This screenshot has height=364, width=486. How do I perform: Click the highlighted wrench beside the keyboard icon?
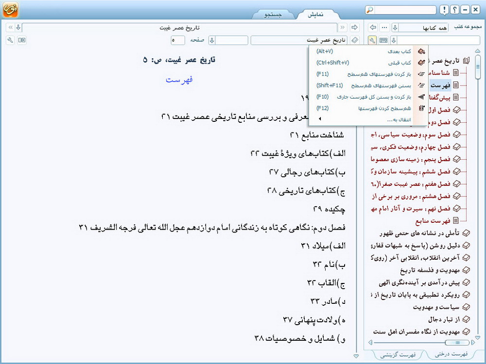click(372, 40)
